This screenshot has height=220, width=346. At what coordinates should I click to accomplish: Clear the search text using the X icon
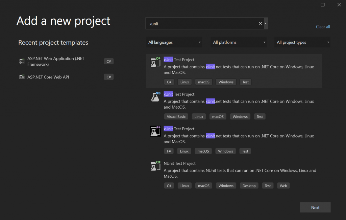point(260,23)
